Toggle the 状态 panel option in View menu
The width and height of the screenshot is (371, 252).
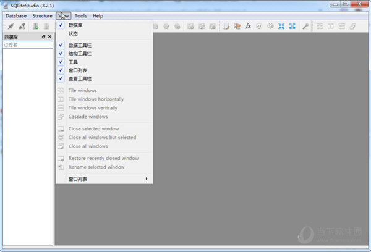coord(104,33)
